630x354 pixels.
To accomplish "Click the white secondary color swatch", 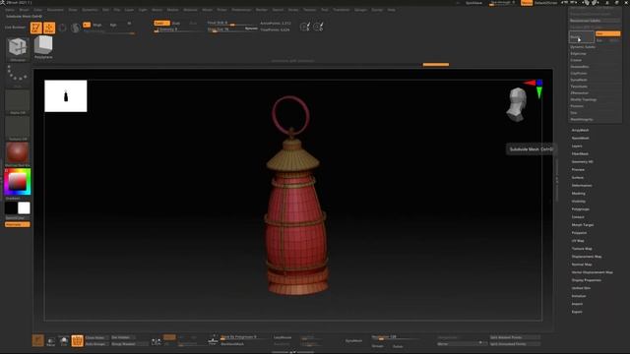I will pyautogui.click(x=24, y=207).
